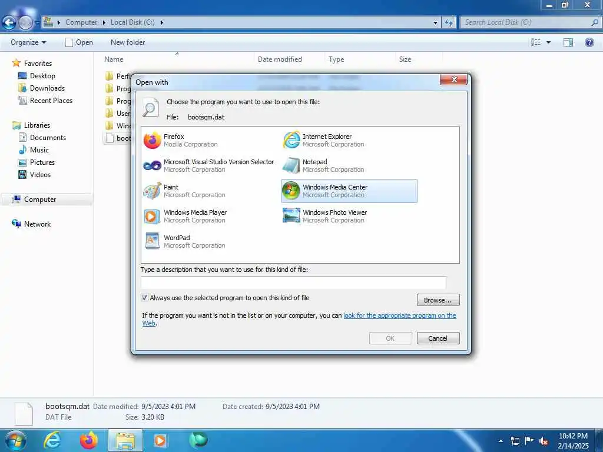This screenshot has width=603, height=452.
Task: Select Favorites in navigation pane
Action: click(x=38, y=64)
